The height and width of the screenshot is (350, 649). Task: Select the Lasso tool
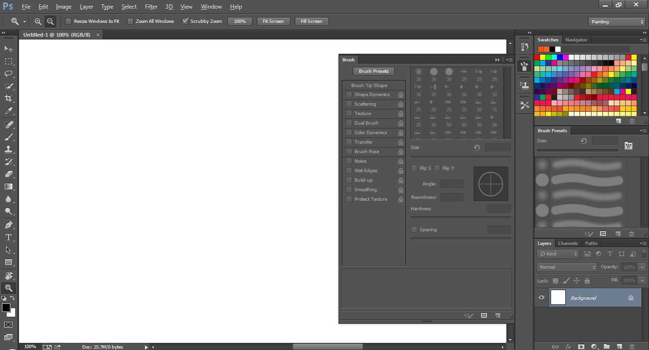click(x=9, y=74)
